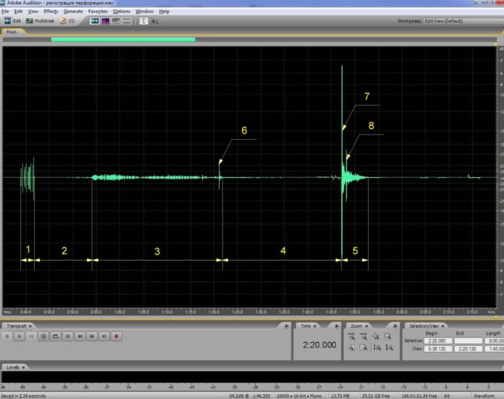This screenshot has width=504, height=399.
Task: Start recording with the red Record button
Action: coord(116,336)
